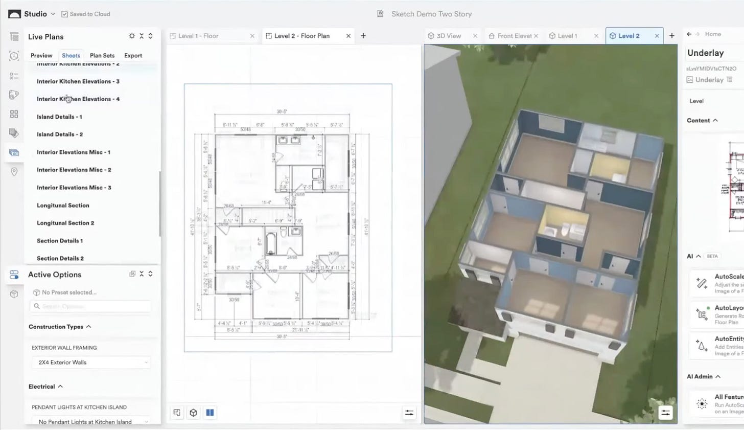Run the AutoScale AI tool
The width and height of the screenshot is (744, 430).
[x=717, y=283]
